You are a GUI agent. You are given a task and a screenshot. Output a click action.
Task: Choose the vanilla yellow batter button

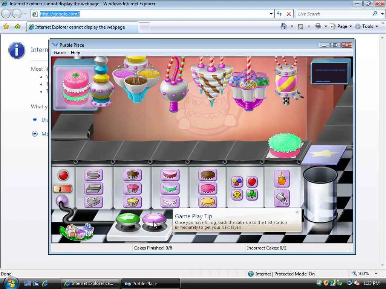tap(132, 202)
